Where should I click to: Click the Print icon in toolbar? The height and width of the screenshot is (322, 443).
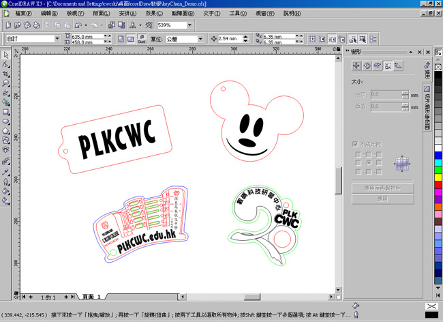pyautogui.click(x=37, y=25)
